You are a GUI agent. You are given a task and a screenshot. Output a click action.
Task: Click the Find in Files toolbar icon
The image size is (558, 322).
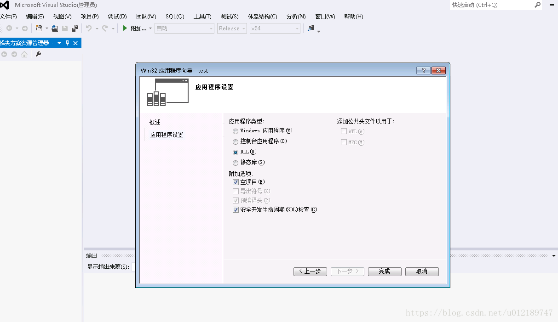311,28
